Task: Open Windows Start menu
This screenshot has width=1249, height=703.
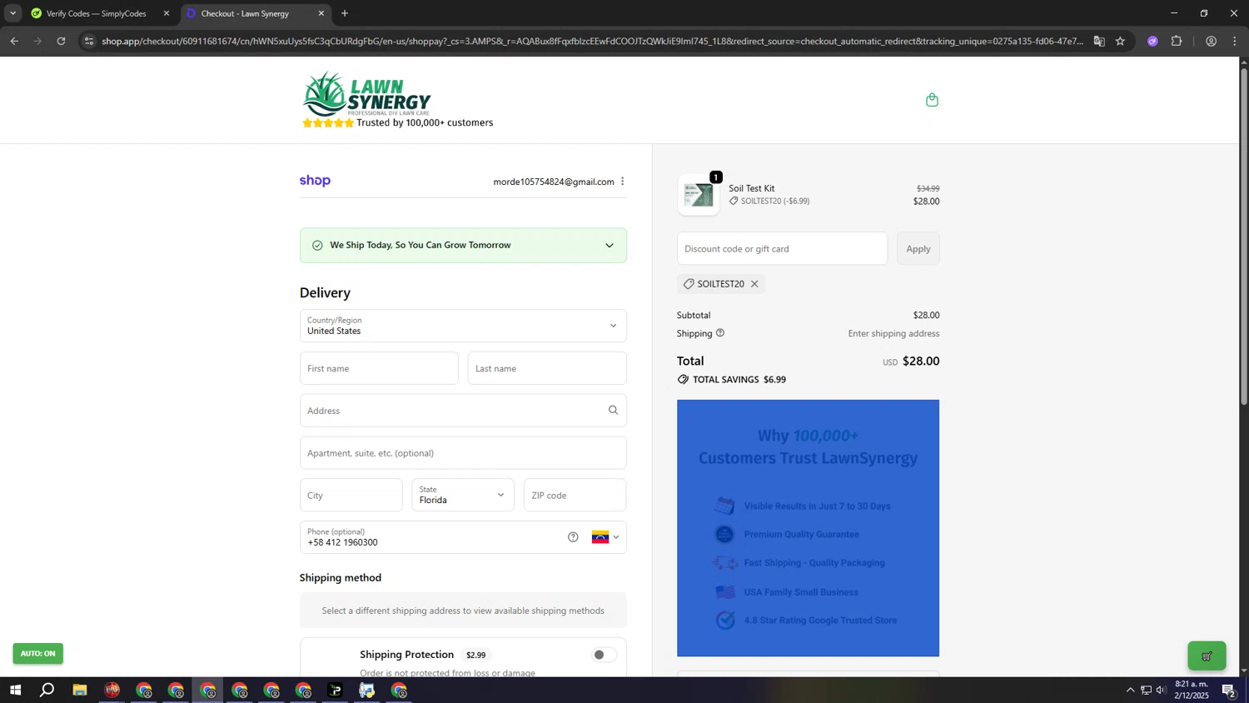Action: coord(15,691)
